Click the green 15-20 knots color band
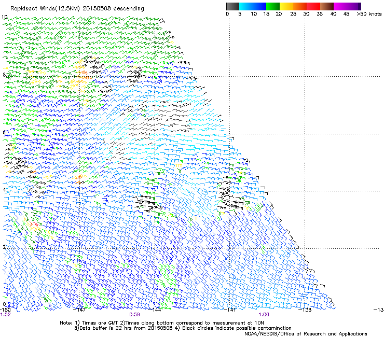384x337 pixels. (273, 6)
